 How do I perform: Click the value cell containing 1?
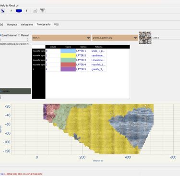click(x=53, y=55)
